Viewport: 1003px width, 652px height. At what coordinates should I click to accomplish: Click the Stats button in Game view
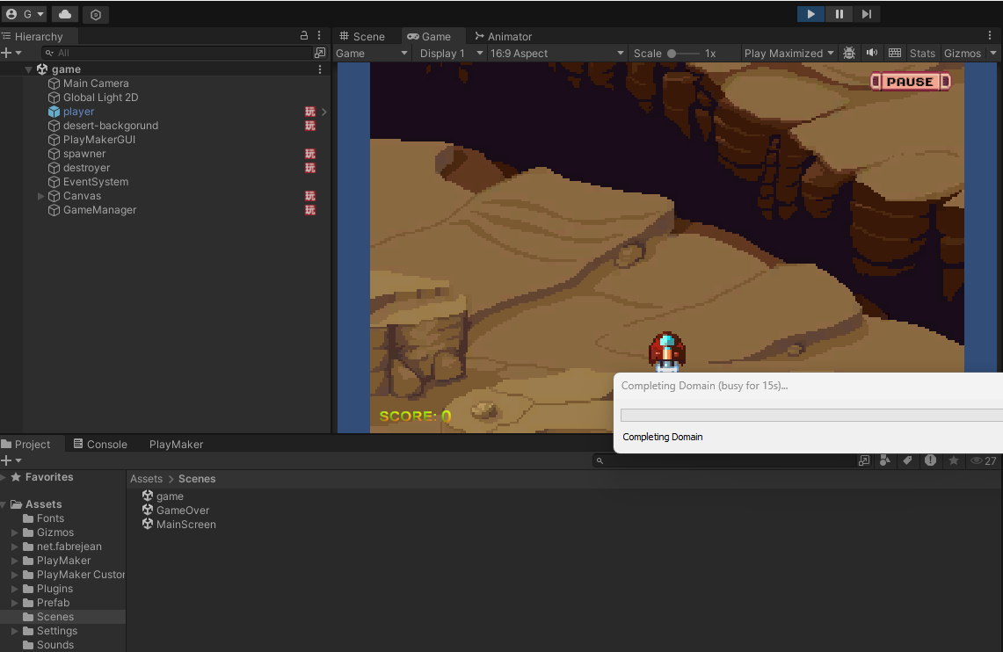[x=922, y=54]
